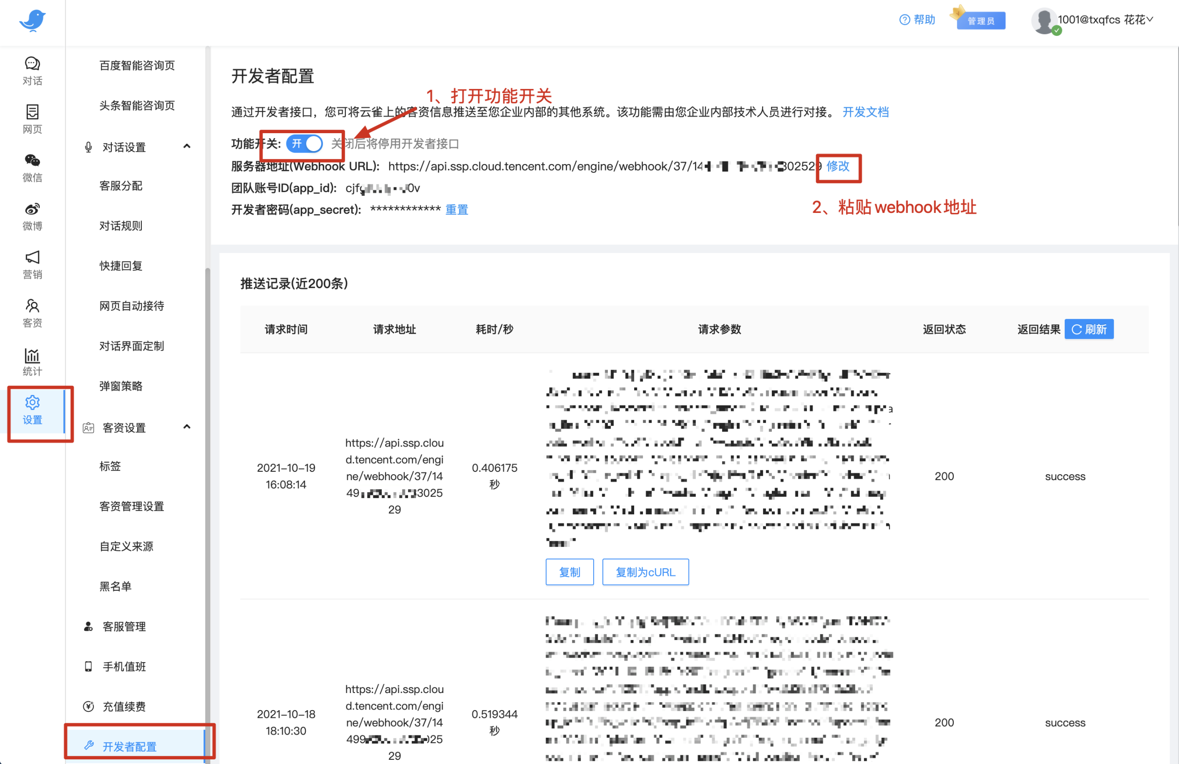
Task: Click the 请求参数 column header
Action: 720,329
